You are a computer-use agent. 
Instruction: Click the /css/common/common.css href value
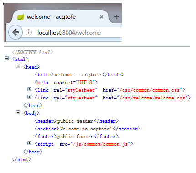tap(150, 90)
